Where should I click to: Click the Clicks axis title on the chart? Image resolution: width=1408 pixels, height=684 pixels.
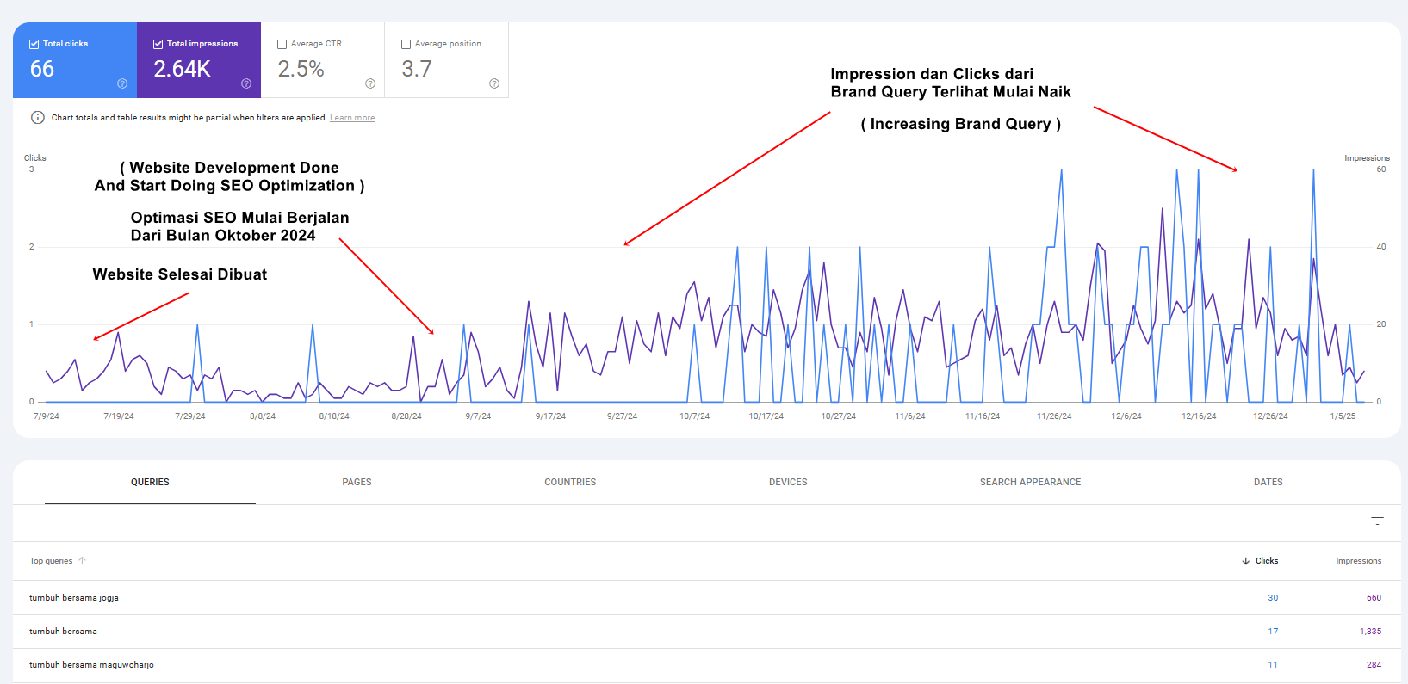coord(35,158)
